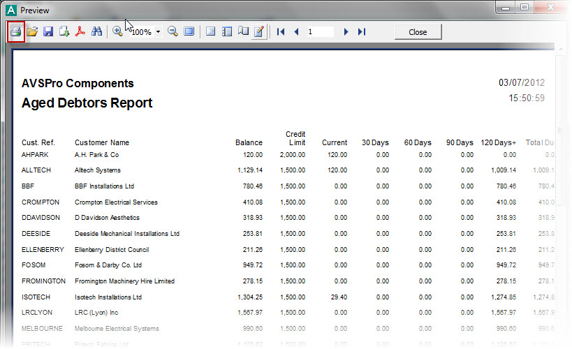This screenshot has width=572, height=349.
Task: Jump to the last page
Action: [x=361, y=32]
